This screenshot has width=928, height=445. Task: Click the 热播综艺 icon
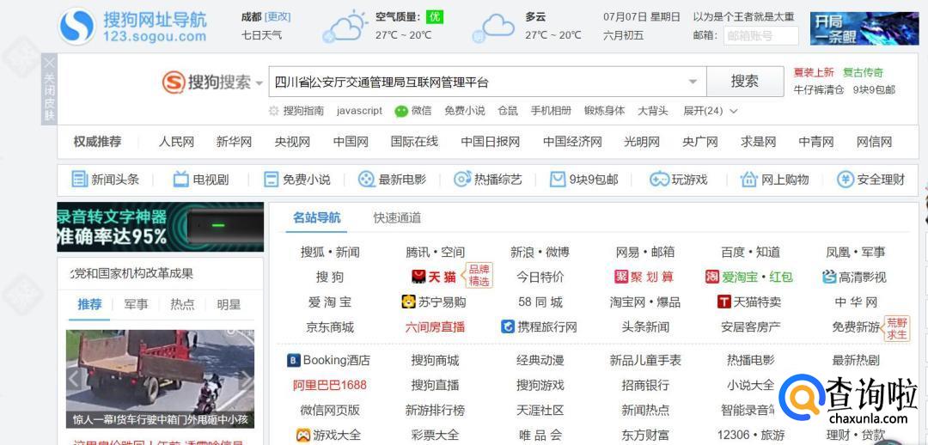click(461, 179)
